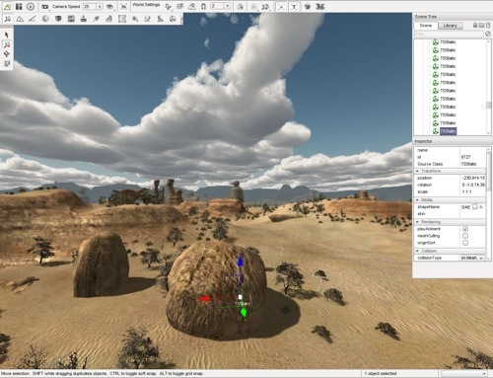Collapse the Collision section in Inspector
Screen dimensions: 493x378
click(417, 251)
